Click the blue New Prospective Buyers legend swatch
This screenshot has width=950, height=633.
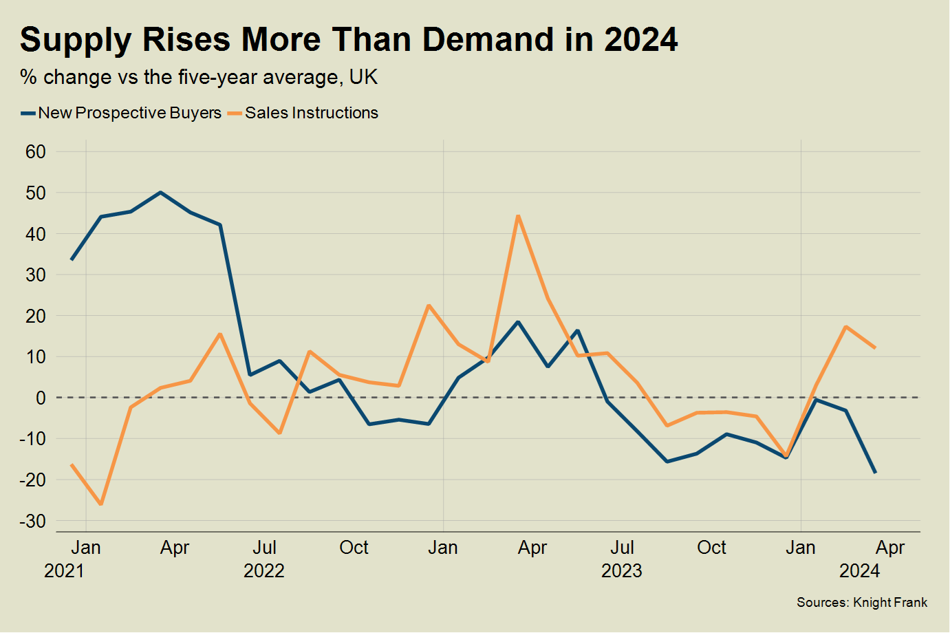[x=28, y=114]
